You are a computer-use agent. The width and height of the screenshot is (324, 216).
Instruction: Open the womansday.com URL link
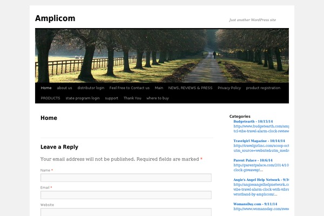261,209
